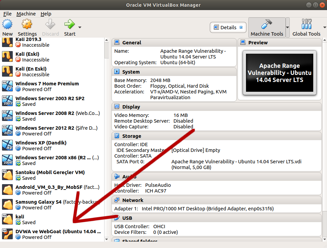
Task: Click the Bridged Adapter network value
Action: (208, 209)
